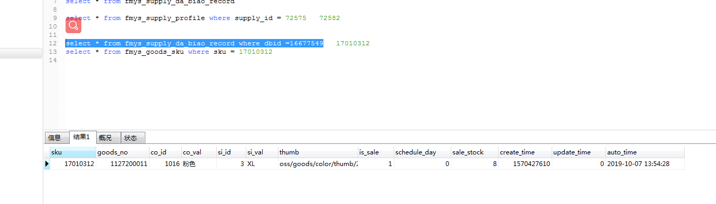Place cursor on the fmys_goods_sku query line
The width and height of the screenshot is (716, 204).
coord(169,52)
